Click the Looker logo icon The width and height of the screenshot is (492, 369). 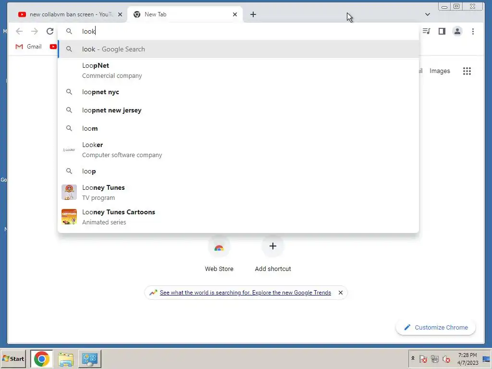(69, 150)
